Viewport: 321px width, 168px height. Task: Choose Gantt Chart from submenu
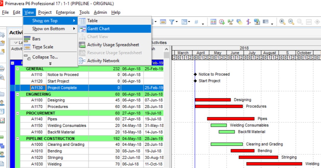click(x=115, y=28)
